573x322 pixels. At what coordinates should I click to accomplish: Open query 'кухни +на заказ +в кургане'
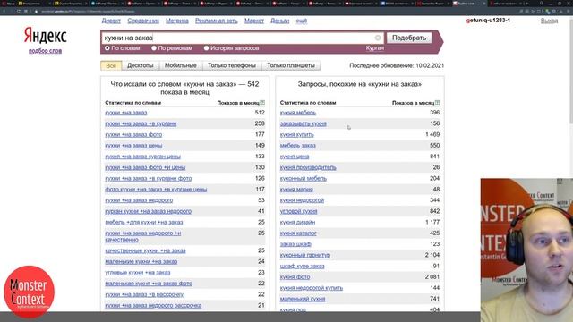141,123
